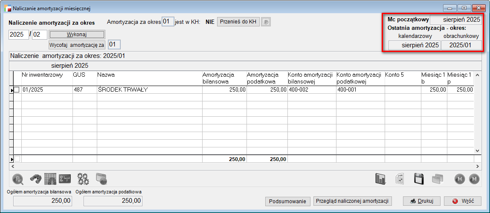
Task: Click the gears settings icon
Action: (x=83, y=179)
